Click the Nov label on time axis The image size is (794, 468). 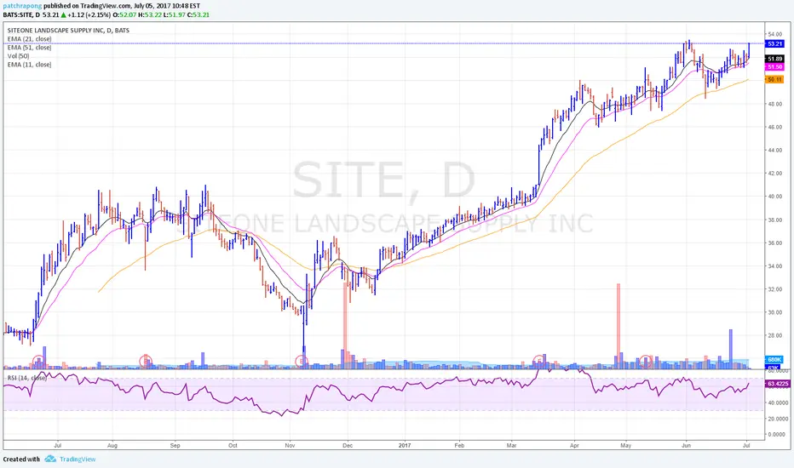point(291,446)
